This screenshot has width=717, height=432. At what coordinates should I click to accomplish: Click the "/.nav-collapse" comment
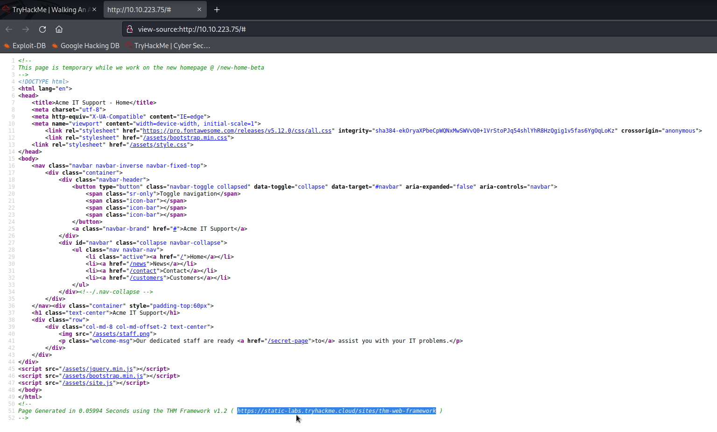pyautogui.click(x=116, y=292)
